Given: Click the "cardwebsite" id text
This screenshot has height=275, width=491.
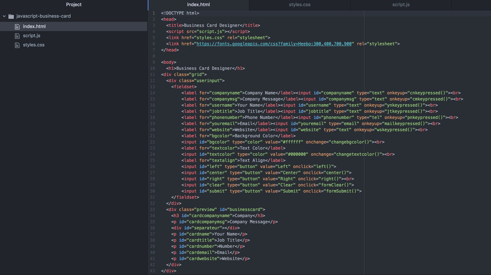Looking at the screenshot, I should pyautogui.click(x=203, y=259).
